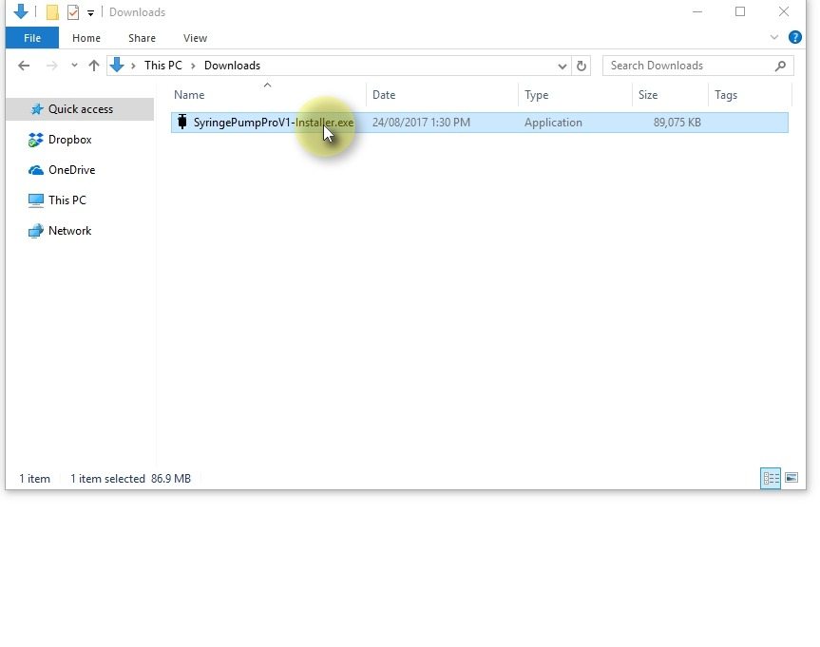
Task: Click the Properties checkmark quick access icon
Action: 73,12
